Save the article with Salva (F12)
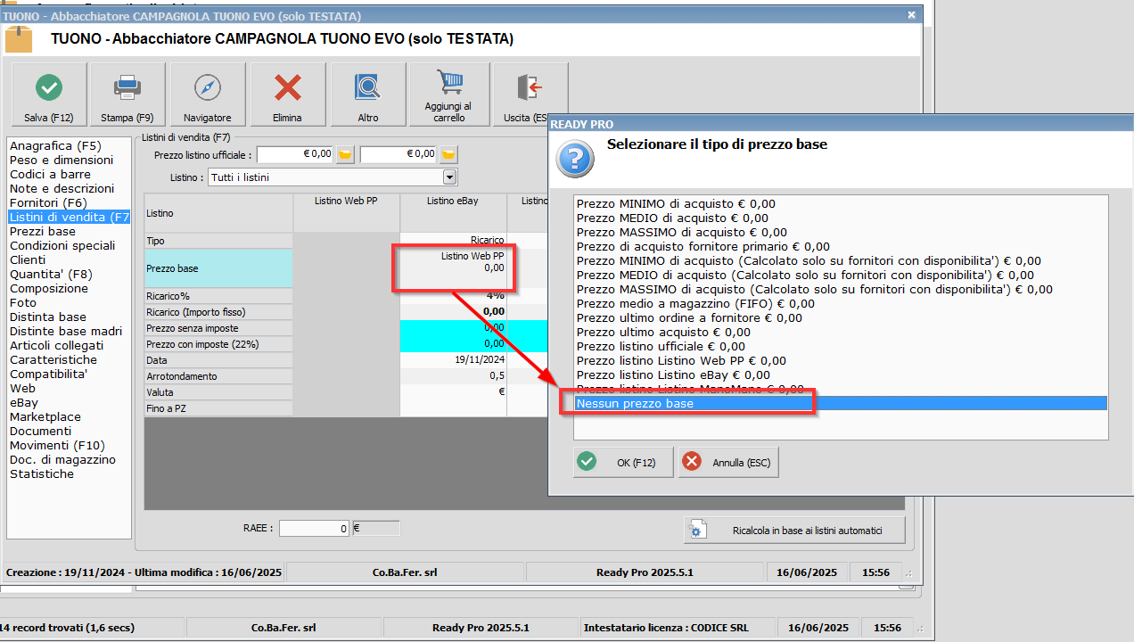The image size is (1134, 642). click(x=49, y=95)
